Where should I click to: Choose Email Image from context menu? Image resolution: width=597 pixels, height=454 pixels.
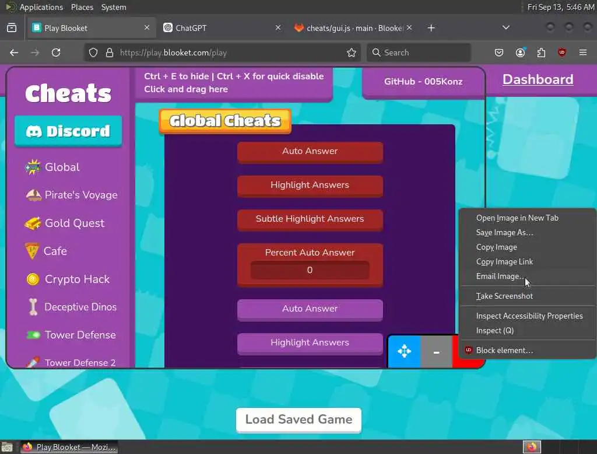(527, 277)
